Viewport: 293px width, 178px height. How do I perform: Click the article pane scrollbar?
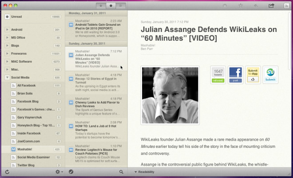pos(289,40)
